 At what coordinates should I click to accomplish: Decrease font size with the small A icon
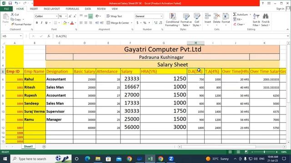point(75,16)
